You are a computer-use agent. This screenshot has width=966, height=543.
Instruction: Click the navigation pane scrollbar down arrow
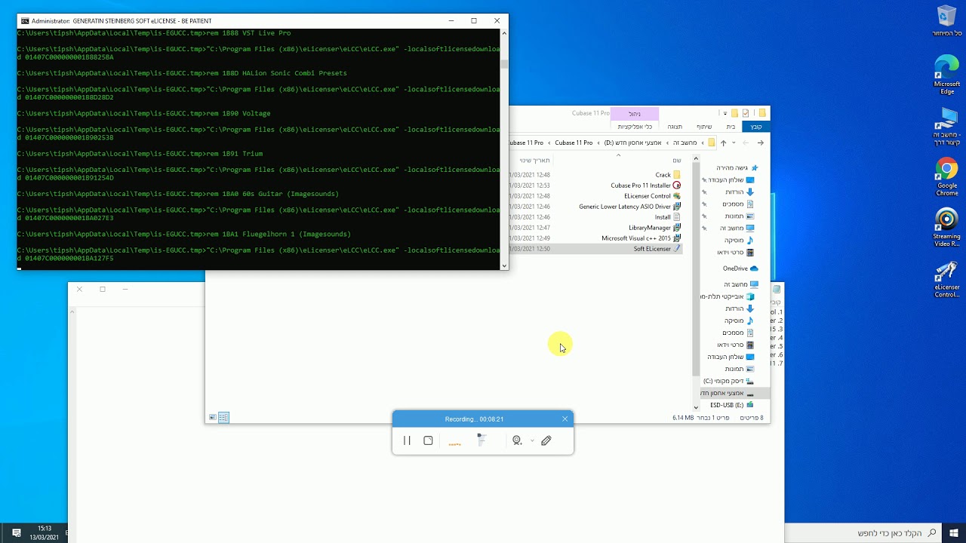click(696, 407)
